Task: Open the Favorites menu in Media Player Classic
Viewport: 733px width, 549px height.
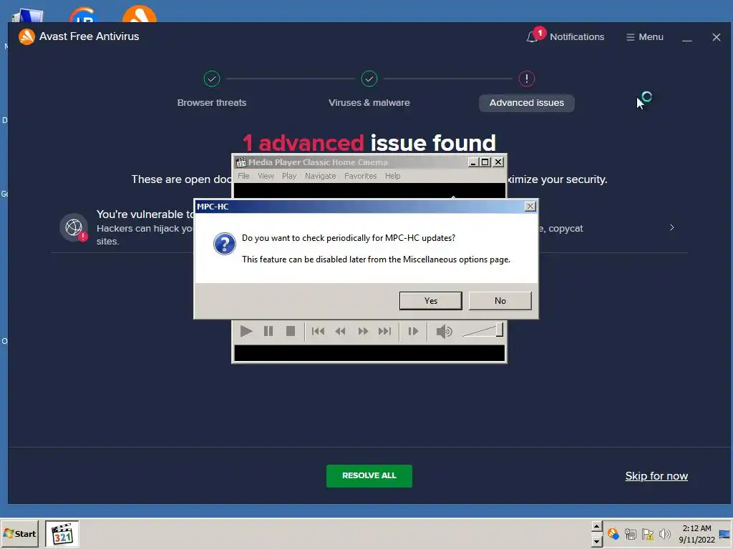Action: tap(361, 176)
